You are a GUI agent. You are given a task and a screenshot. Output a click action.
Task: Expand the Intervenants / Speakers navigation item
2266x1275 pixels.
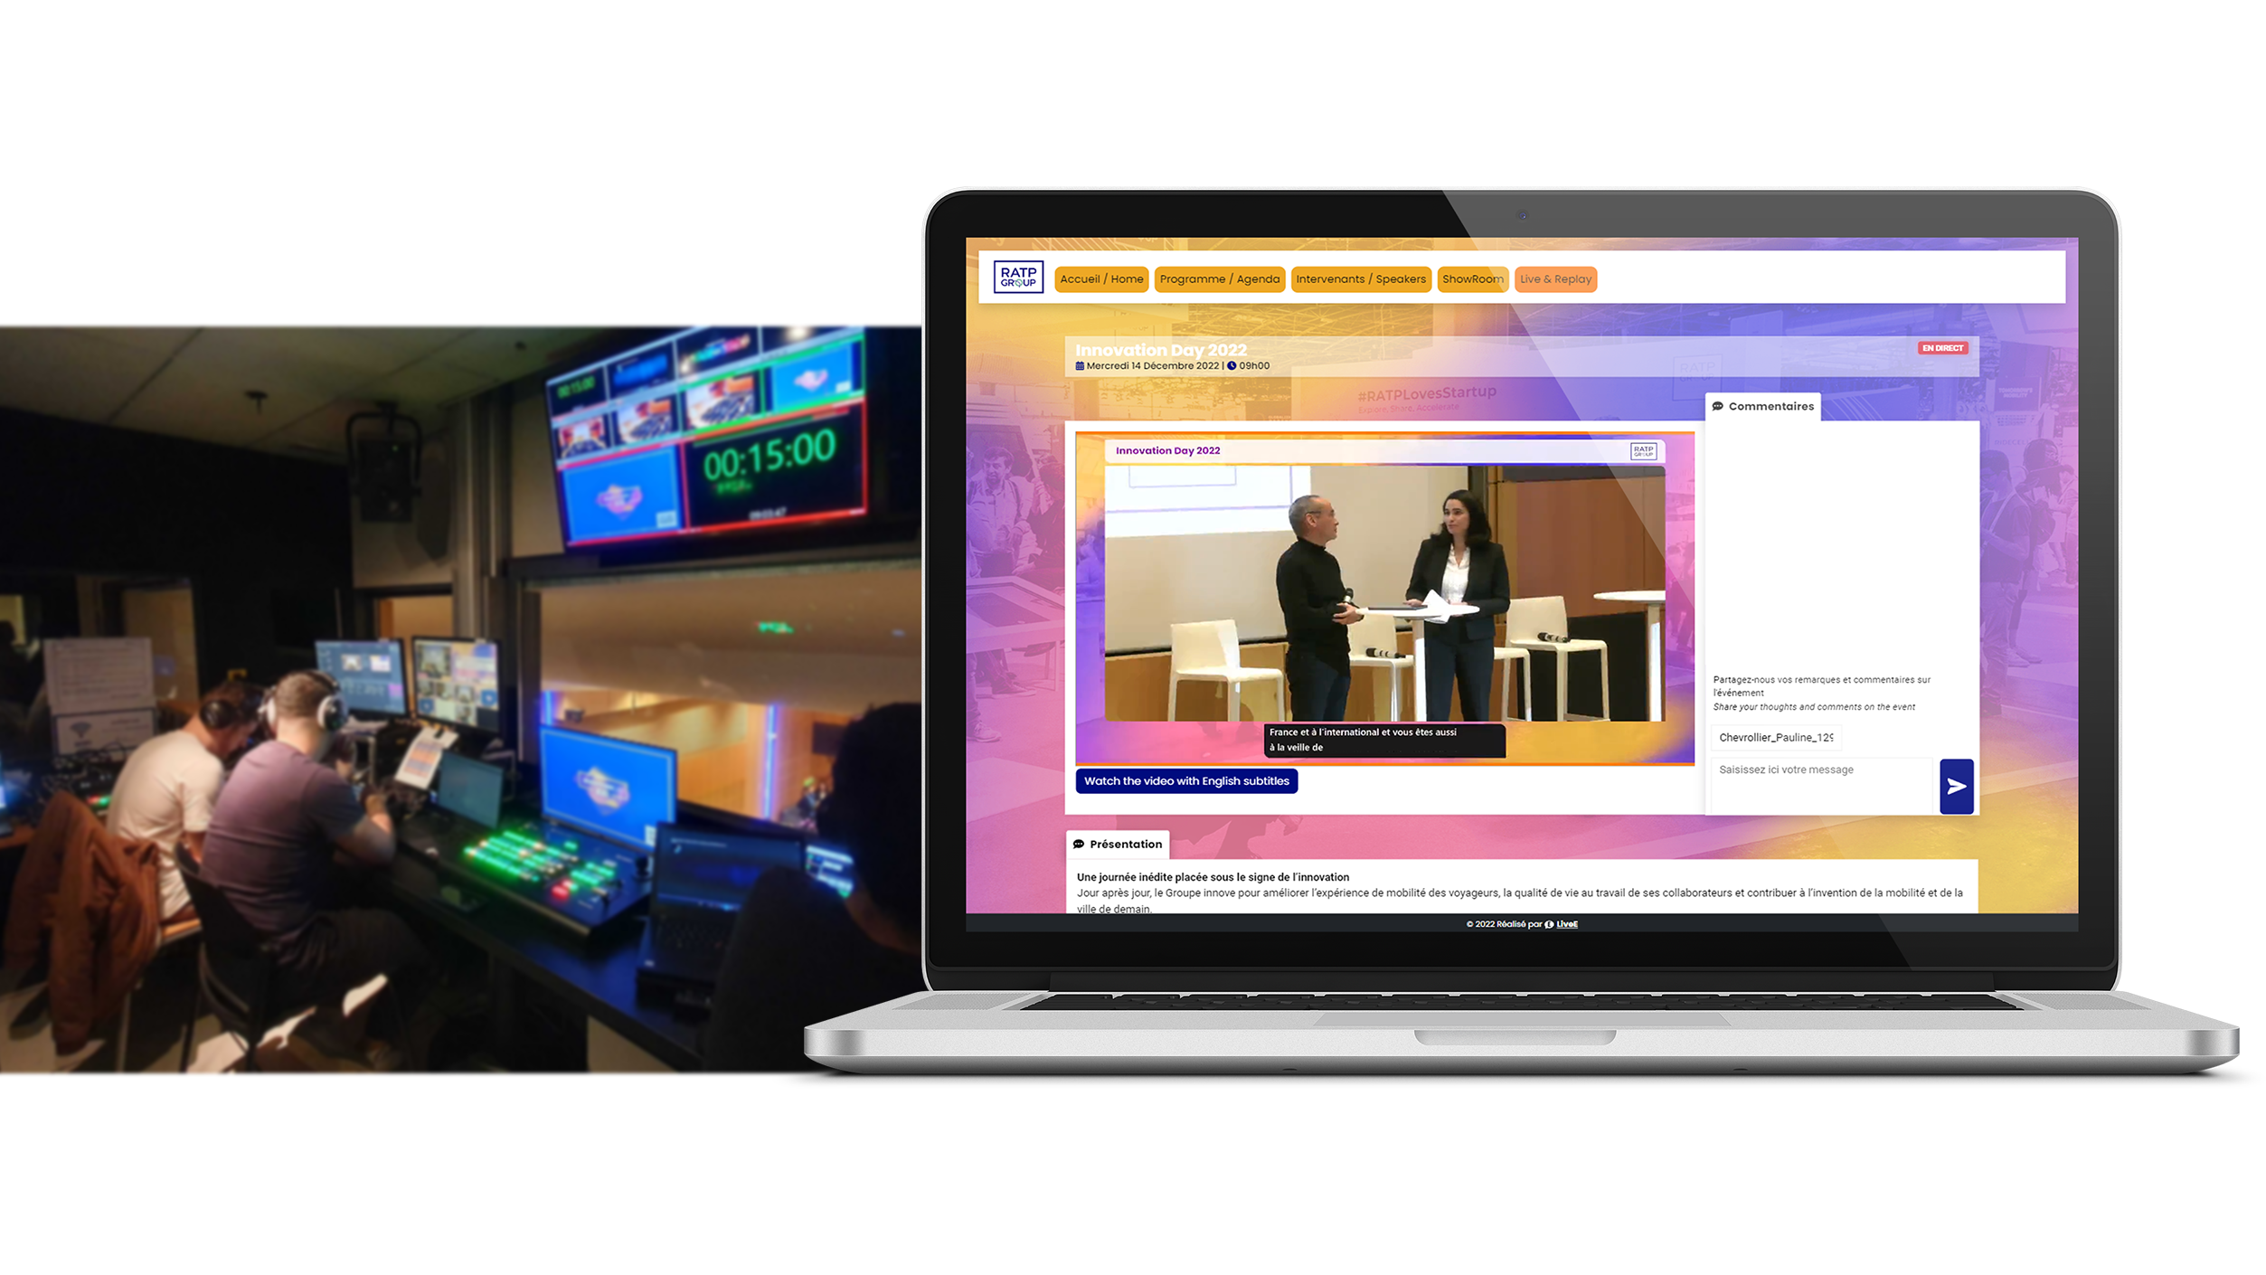click(1359, 279)
